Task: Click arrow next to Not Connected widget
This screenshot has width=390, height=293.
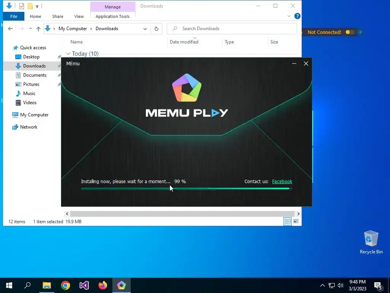Action: 360,32
